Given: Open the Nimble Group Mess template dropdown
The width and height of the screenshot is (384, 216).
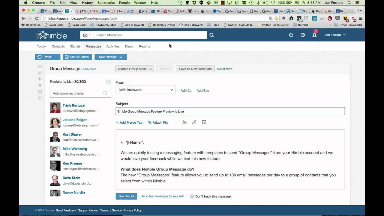Looking at the screenshot, I should tap(134, 69).
